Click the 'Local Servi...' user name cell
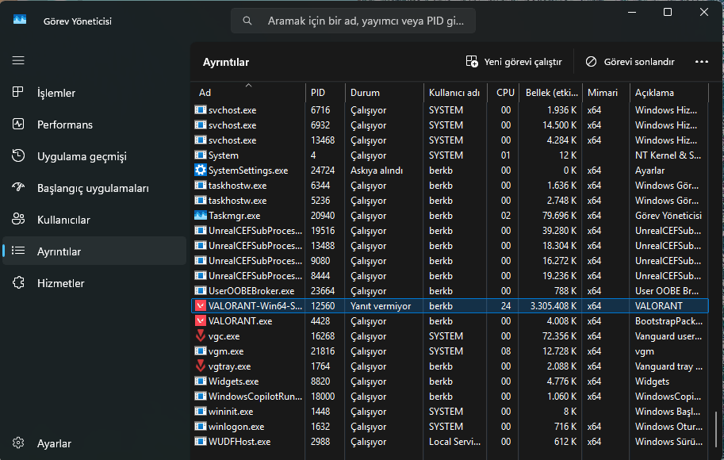Viewport: 724px width, 460px height. coord(454,442)
